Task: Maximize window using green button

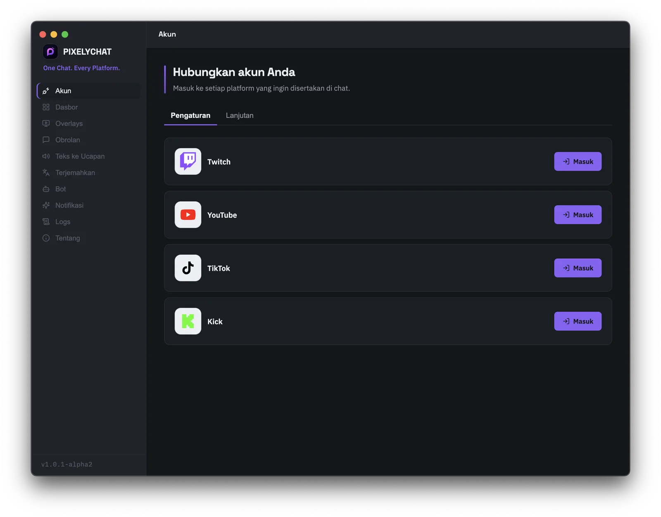Action: tap(65, 34)
